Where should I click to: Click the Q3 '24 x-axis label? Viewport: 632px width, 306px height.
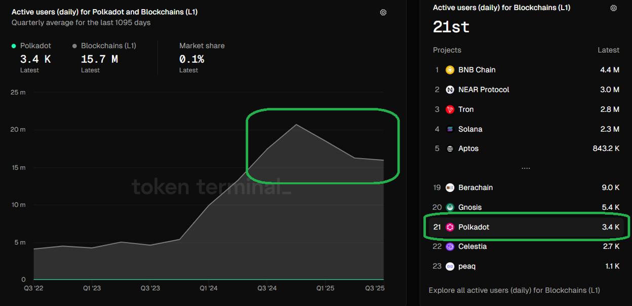(267, 288)
